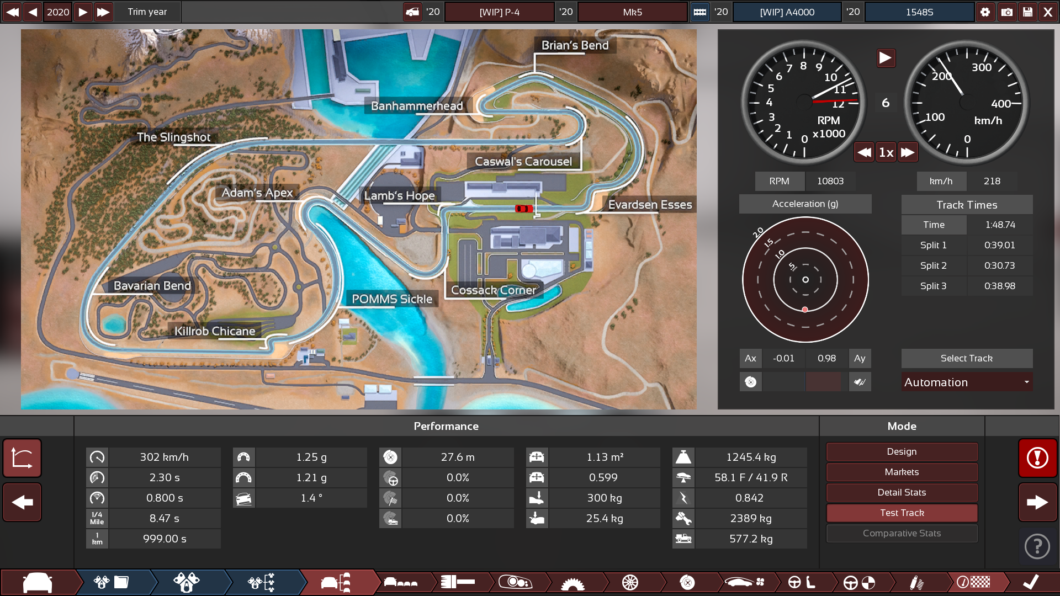Toggle the tire icon below Ax
The width and height of the screenshot is (1060, 596).
click(750, 382)
